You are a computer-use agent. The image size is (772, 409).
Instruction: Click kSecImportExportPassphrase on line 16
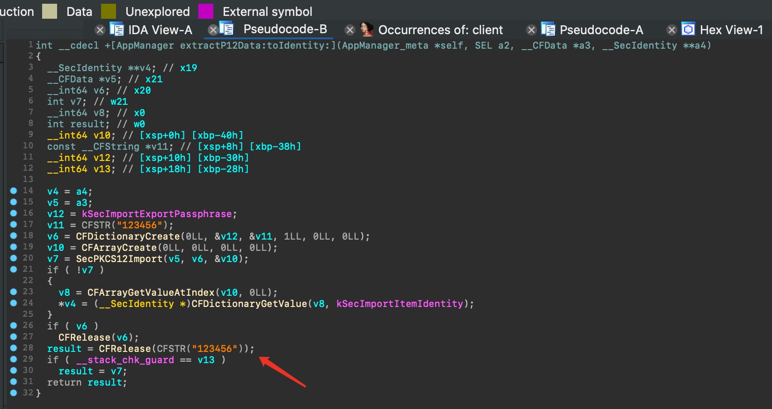(x=157, y=214)
